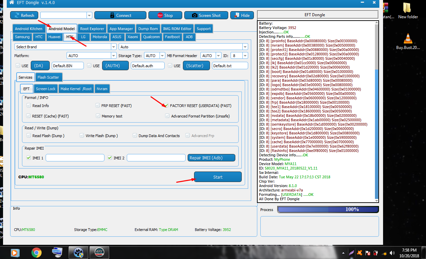The width and height of the screenshot is (426, 259).
Task: Click the home icon in EFT Dongle title bar
Action: [12, 2]
